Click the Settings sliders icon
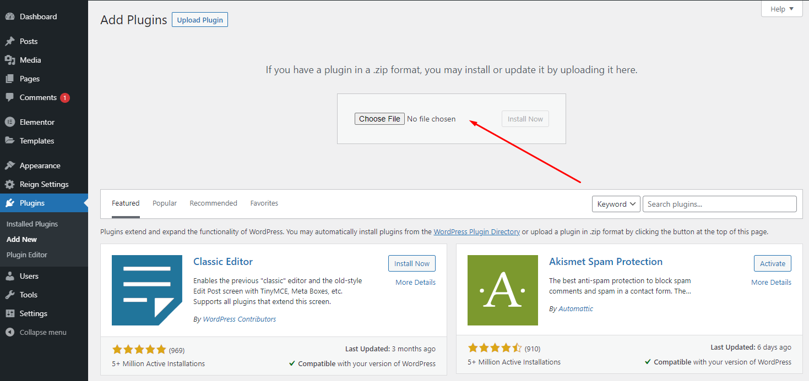Image resolution: width=809 pixels, height=381 pixels. [x=10, y=313]
